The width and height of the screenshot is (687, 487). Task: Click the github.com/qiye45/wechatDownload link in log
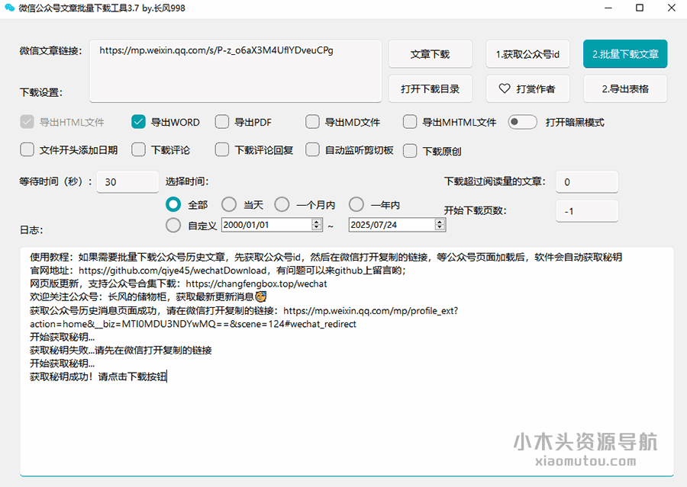click(x=173, y=271)
